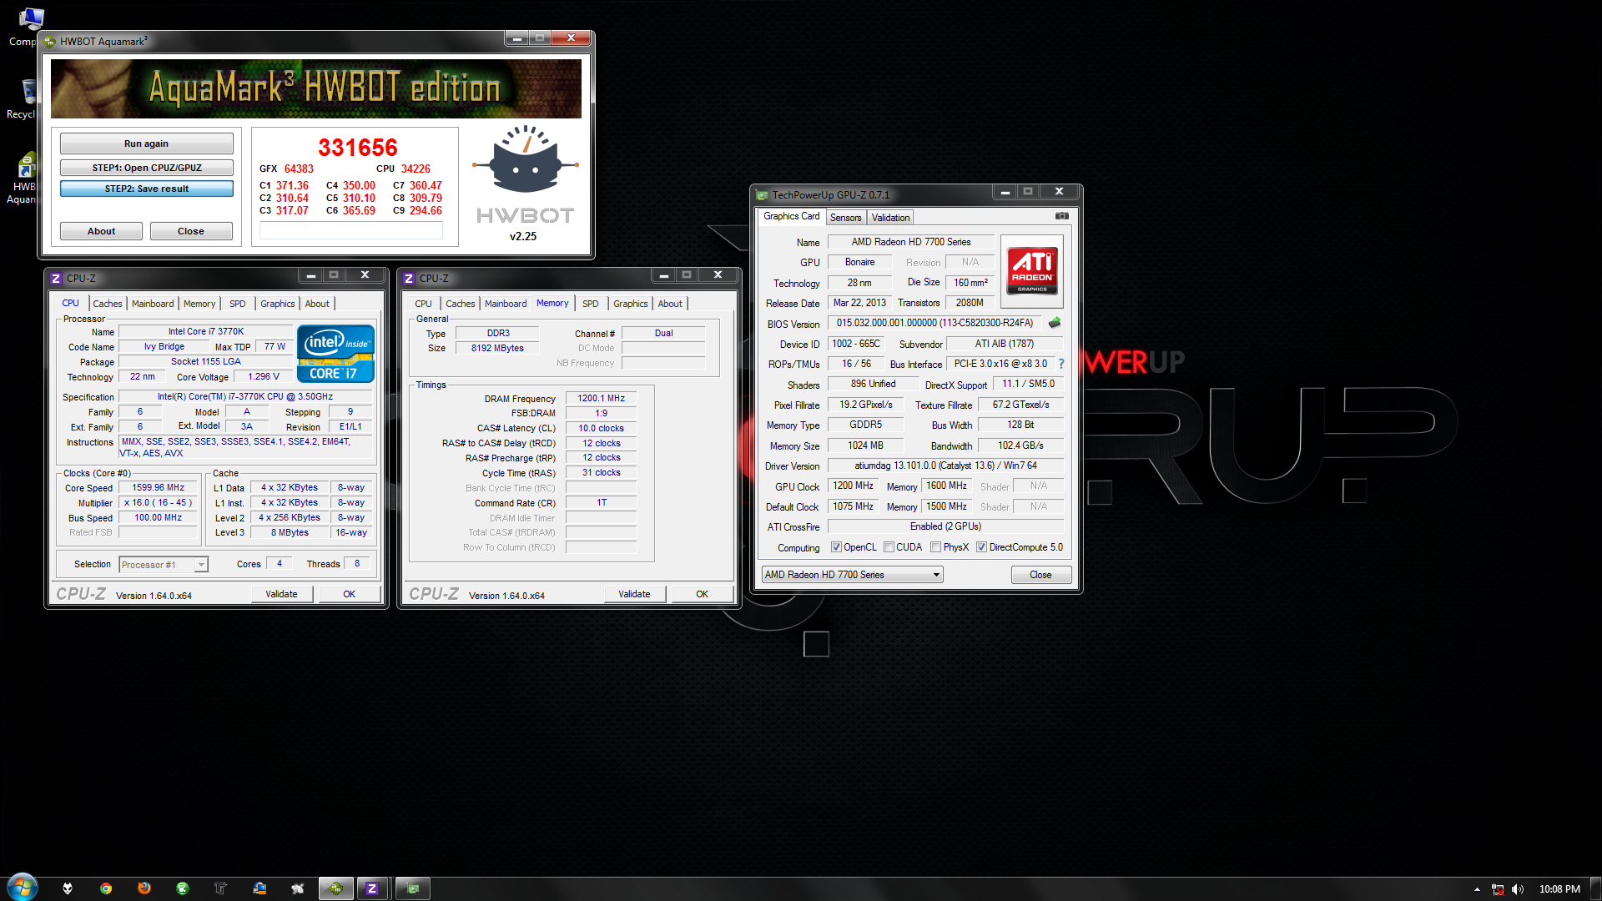Image resolution: width=1602 pixels, height=901 pixels.
Task: Click the 331656 Aquamark total score
Action: pos(358,148)
